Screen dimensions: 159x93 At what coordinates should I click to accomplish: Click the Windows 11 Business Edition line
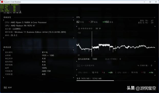tap(35, 32)
